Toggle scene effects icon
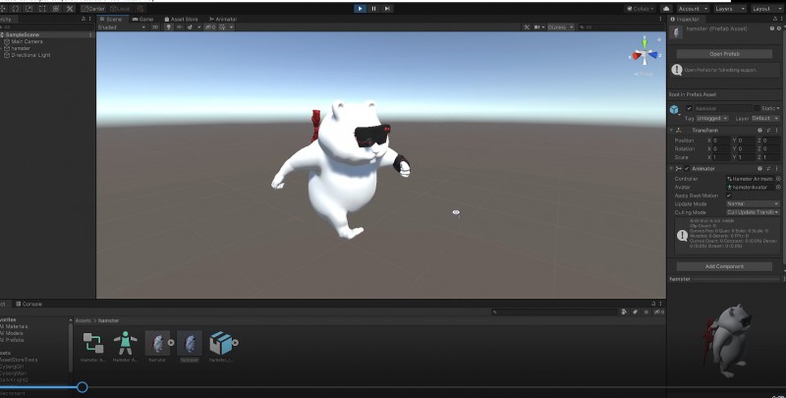 (x=190, y=28)
